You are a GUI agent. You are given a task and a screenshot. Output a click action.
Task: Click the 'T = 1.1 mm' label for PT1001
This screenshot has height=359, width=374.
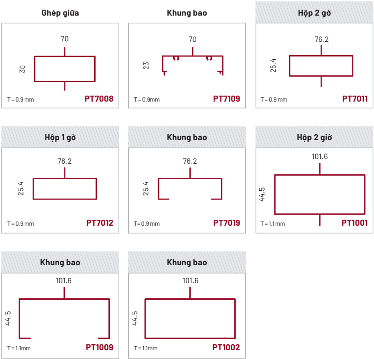272,224
